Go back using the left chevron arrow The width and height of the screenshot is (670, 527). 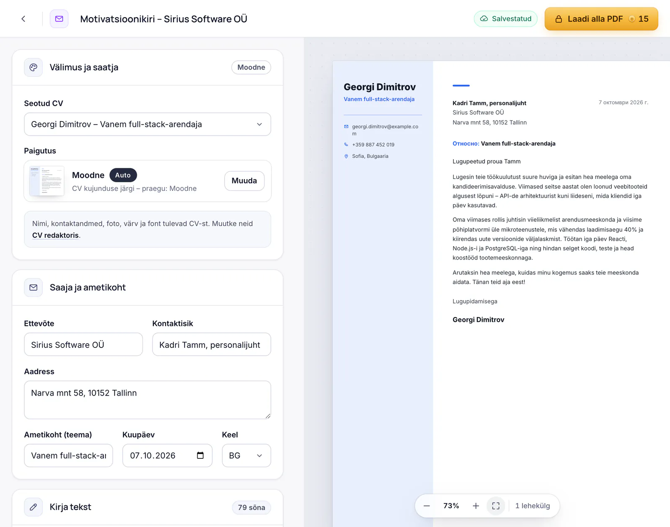[x=23, y=19]
